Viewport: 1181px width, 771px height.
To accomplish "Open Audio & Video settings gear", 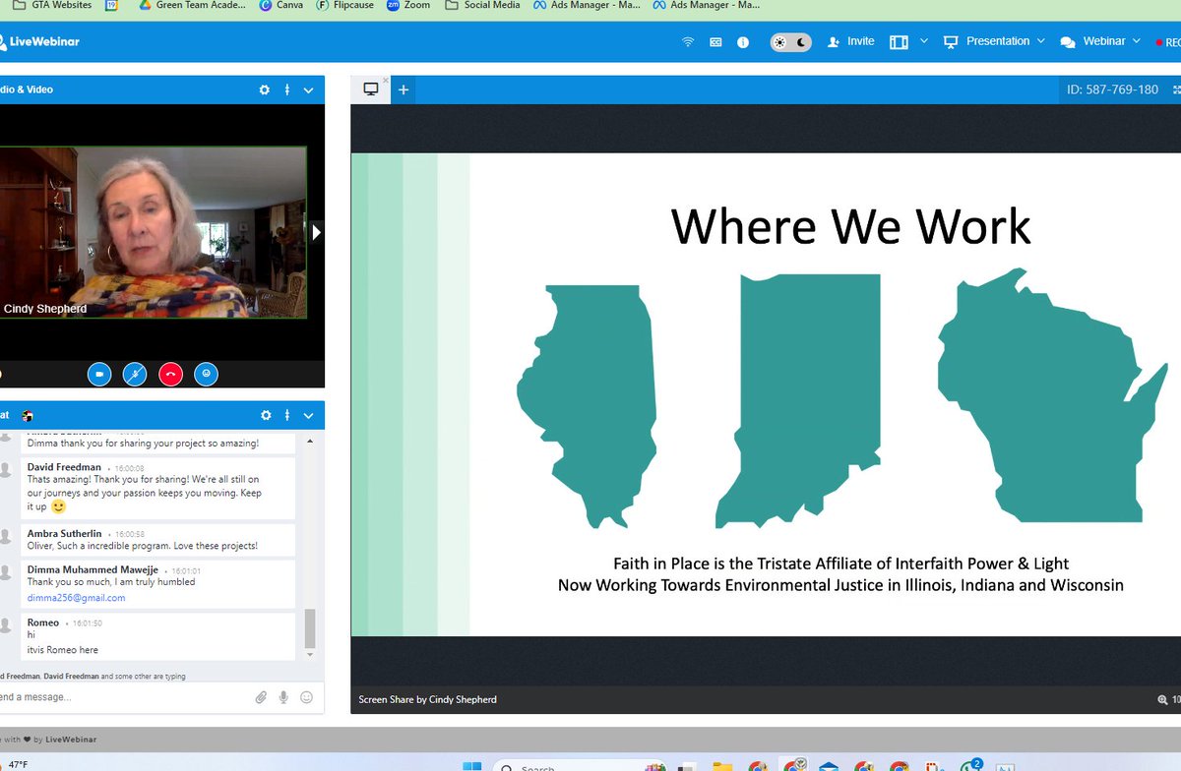I will pos(264,89).
